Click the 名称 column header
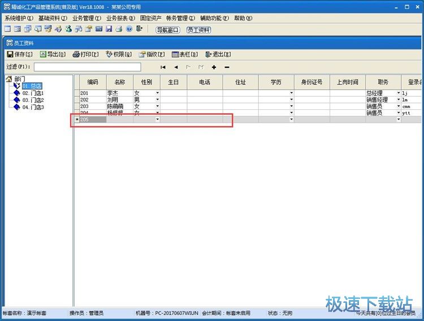The height and width of the screenshot is (321, 424). pos(119,82)
